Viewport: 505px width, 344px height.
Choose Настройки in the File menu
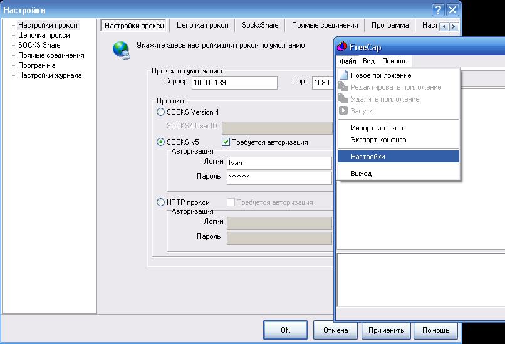tap(368, 157)
